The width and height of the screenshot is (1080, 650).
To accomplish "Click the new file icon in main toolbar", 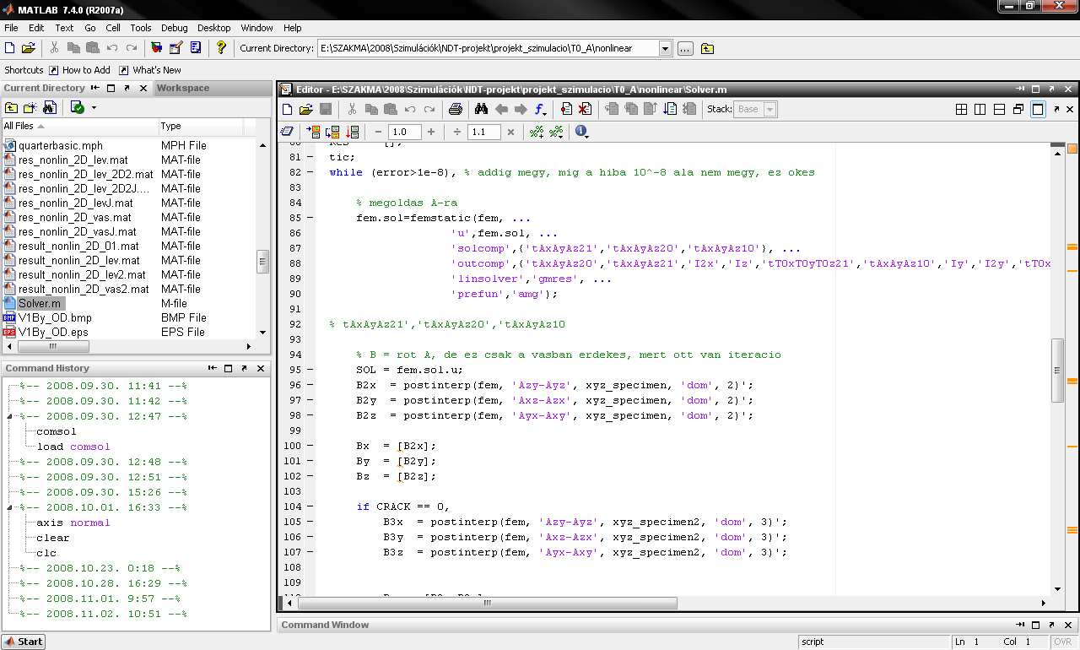I will click(x=10, y=48).
